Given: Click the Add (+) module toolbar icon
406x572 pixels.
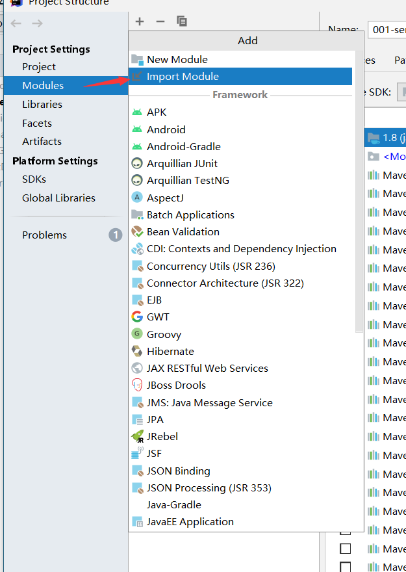Looking at the screenshot, I should pyautogui.click(x=140, y=21).
